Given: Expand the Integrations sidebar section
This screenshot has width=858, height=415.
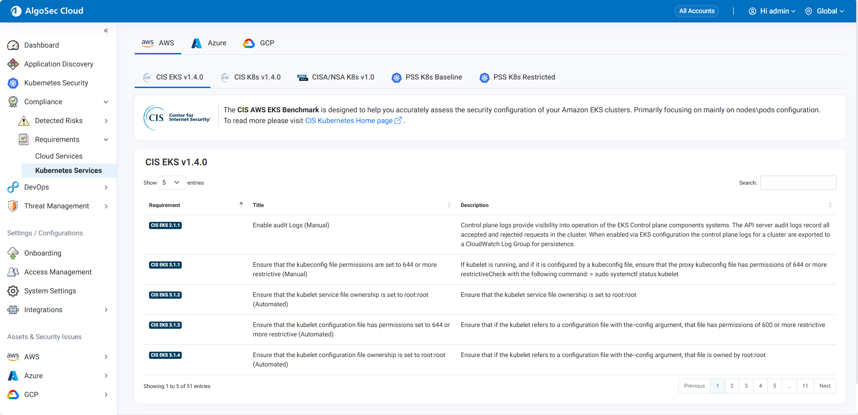Looking at the screenshot, I should tap(106, 310).
